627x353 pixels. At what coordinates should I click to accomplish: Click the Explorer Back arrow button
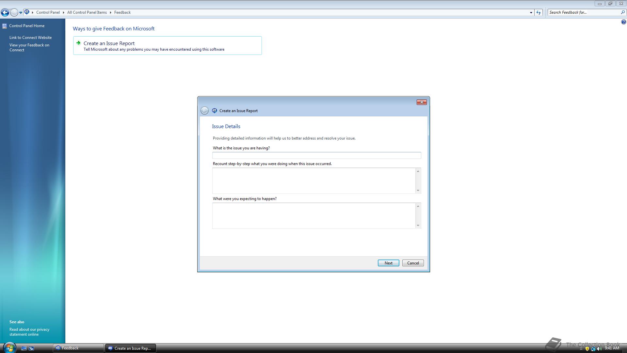pyautogui.click(x=5, y=12)
